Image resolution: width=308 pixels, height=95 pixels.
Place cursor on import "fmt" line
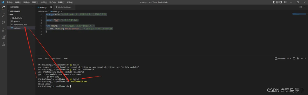click(x=62, y=20)
